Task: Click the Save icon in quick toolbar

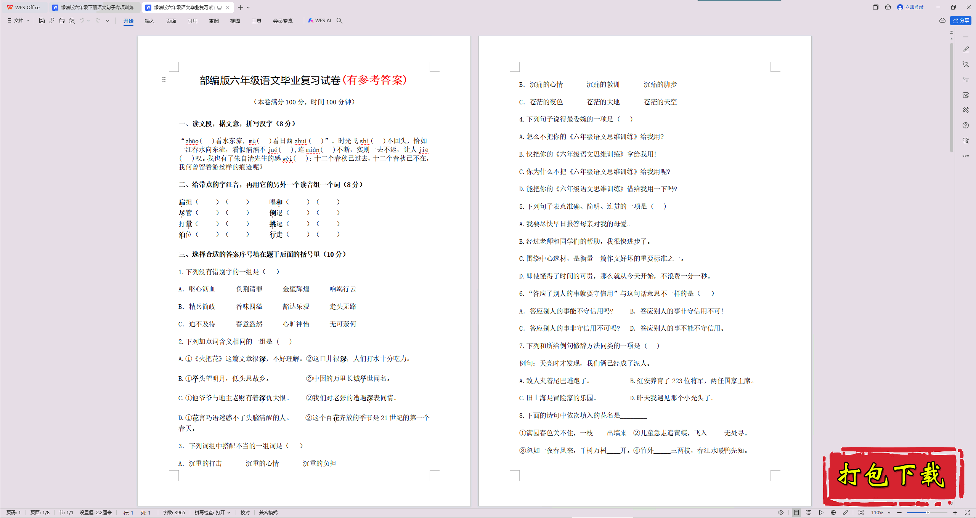Action: [42, 21]
